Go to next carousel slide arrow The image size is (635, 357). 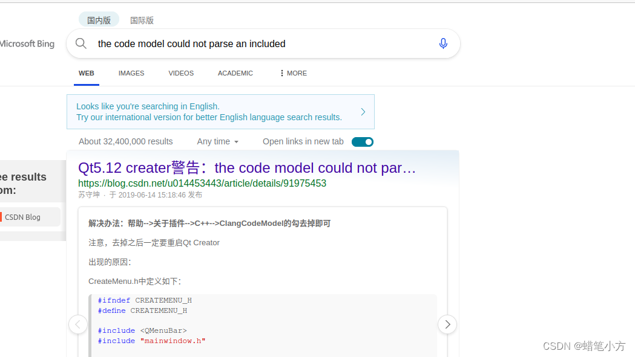[x=447, y=324]
